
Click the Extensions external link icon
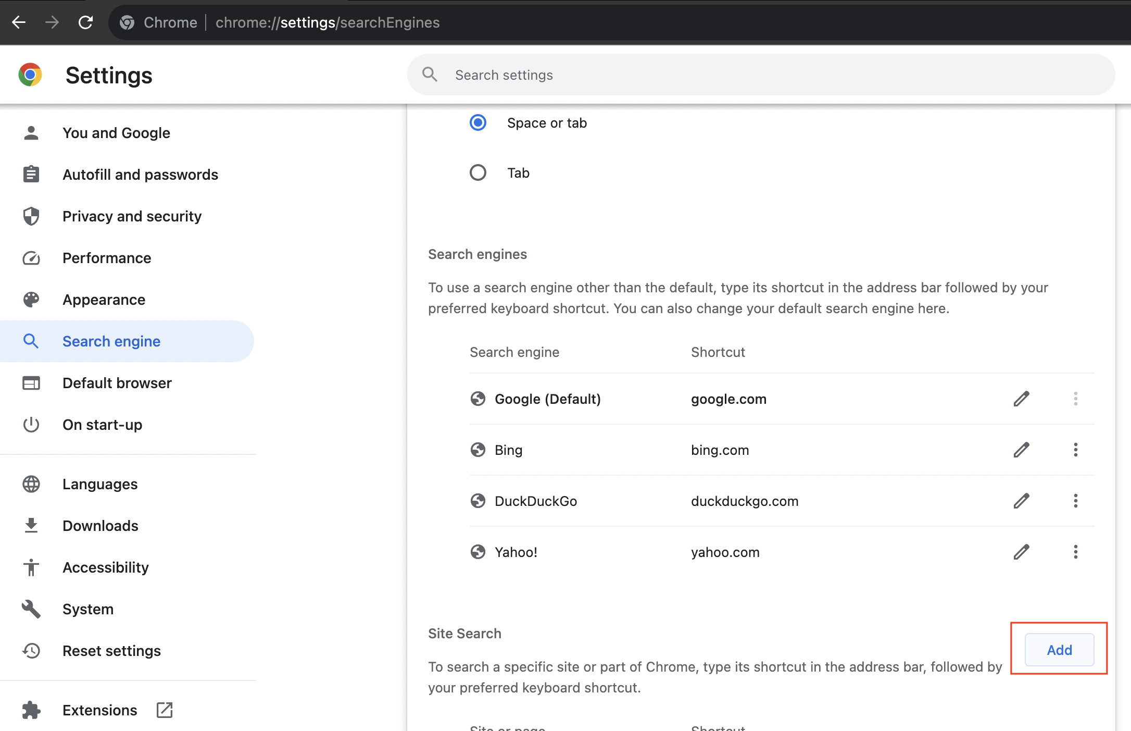[x=165, y=710]
